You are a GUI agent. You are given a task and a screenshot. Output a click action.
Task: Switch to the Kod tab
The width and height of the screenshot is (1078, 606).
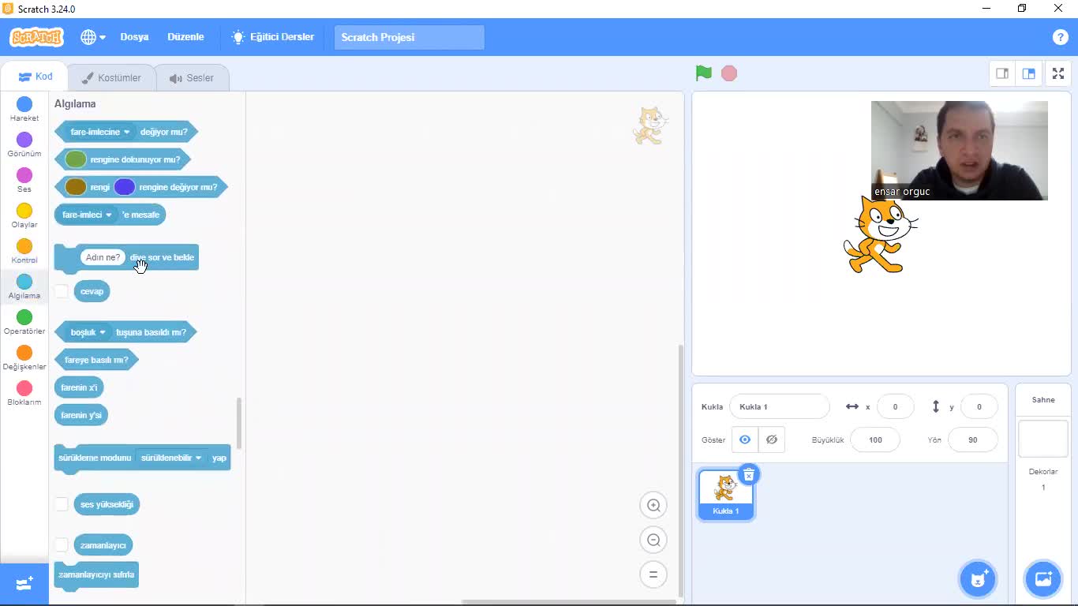(35, 77)
